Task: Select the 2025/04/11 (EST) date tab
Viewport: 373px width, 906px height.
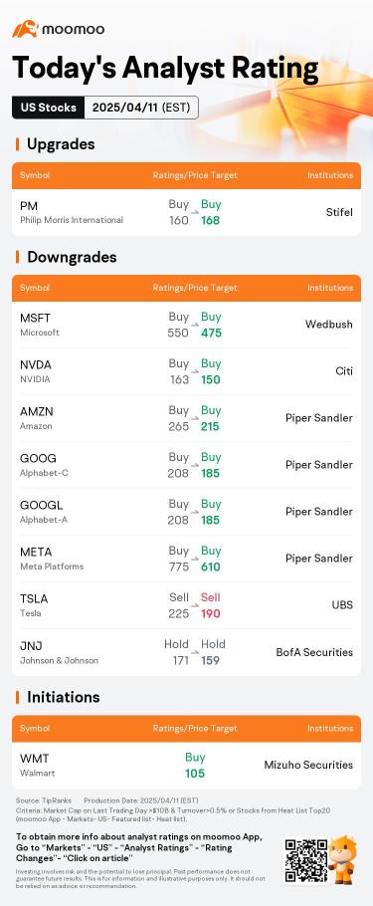Action: pyautogui.click(x=141, y=108)
